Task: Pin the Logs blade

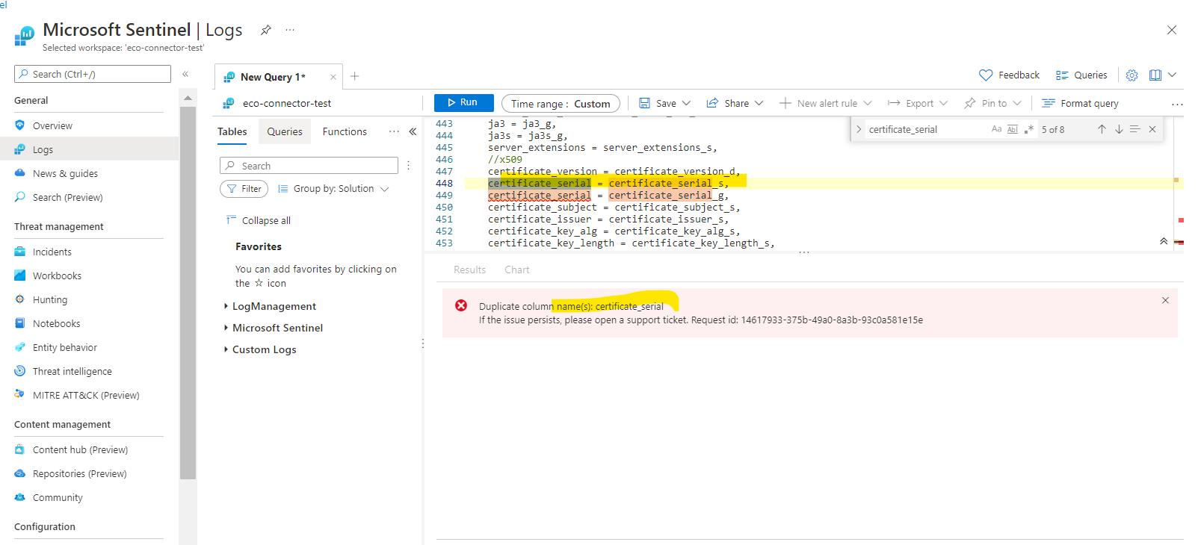Action: click(265, 30)
